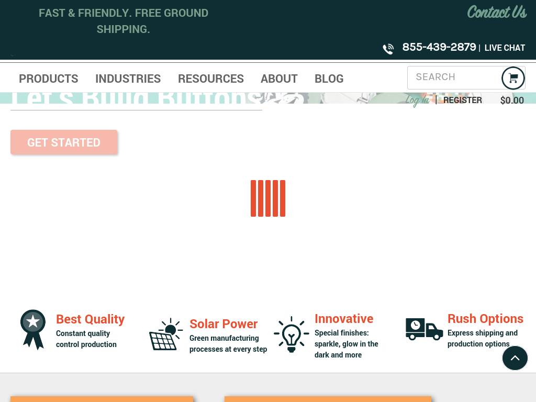
Task: Open the Resources menu
Action: click(210, 79)
